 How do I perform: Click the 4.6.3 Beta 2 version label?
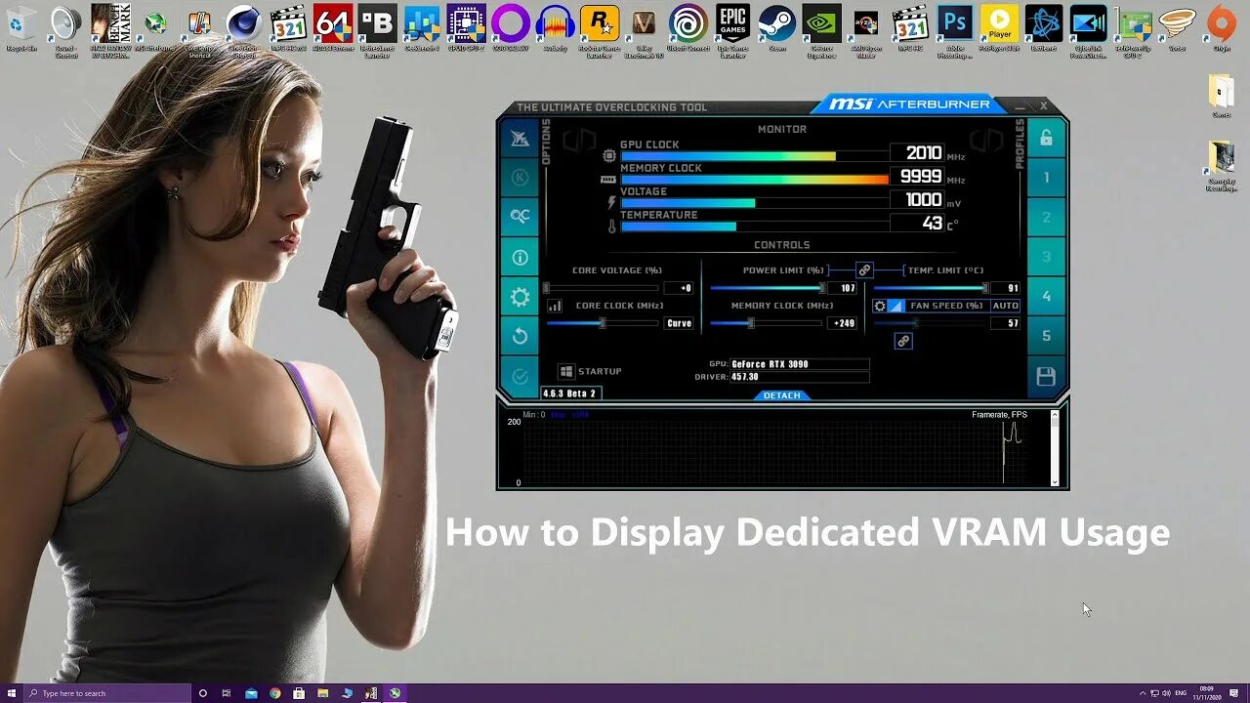pyautogui.click(x=570, y=393)
